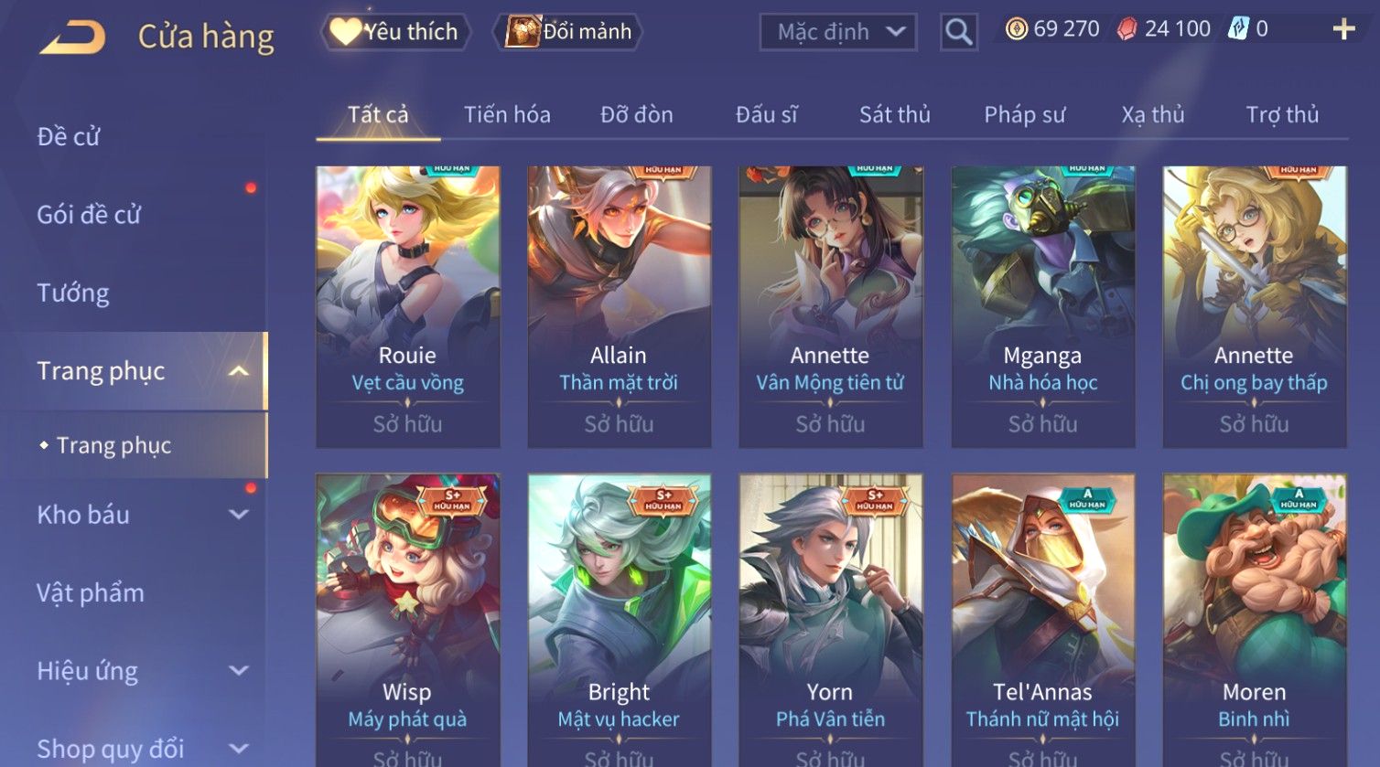Screen dimensions: 1380x767
Task: Click the chest icon in Đổi mảnh
Action: point(523,31)
